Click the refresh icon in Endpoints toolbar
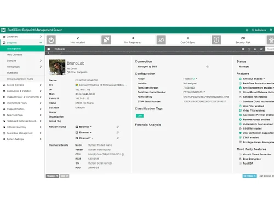 pyautogui.click(x=261, y=49)
